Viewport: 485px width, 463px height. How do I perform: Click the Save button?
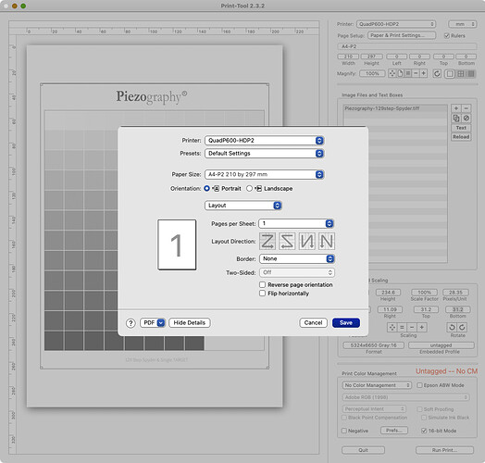point(346,323)
